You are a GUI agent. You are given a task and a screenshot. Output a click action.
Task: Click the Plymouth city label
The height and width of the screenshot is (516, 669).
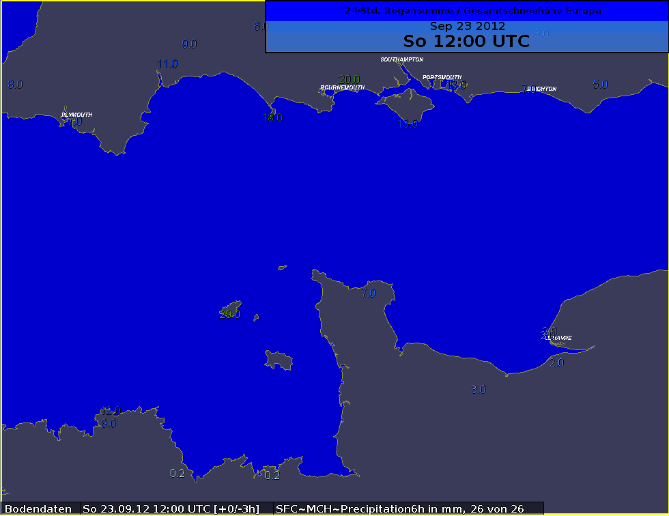pos(76,115)
